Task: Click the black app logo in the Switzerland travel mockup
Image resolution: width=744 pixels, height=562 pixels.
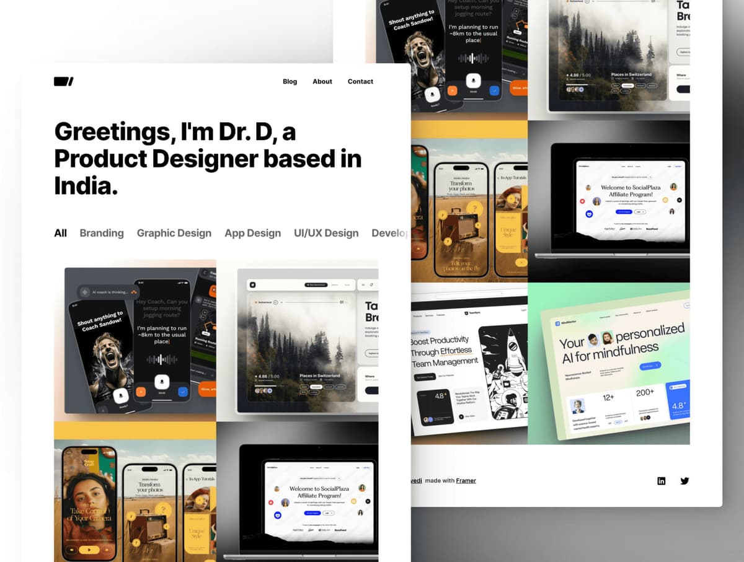Action: coord(252,285)
